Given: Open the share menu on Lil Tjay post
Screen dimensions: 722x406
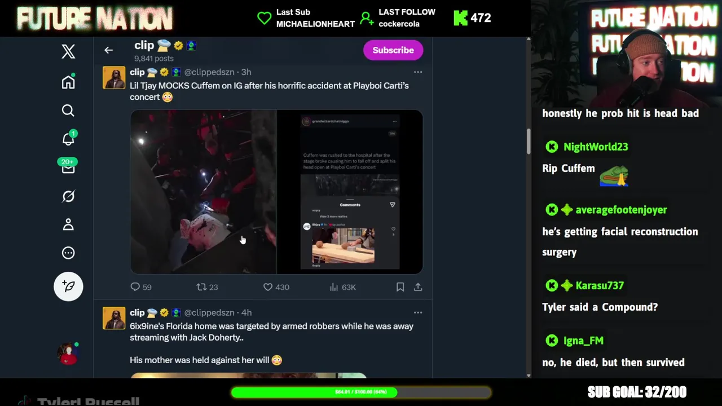Looking at the screenshot, I should click(418, 287).
